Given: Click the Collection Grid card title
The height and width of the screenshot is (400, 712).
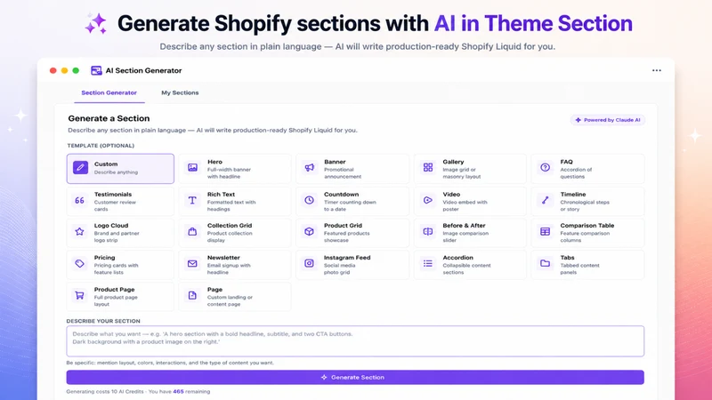Looking at the screenshot, I should pyautogui.click(x=230, y=226).
